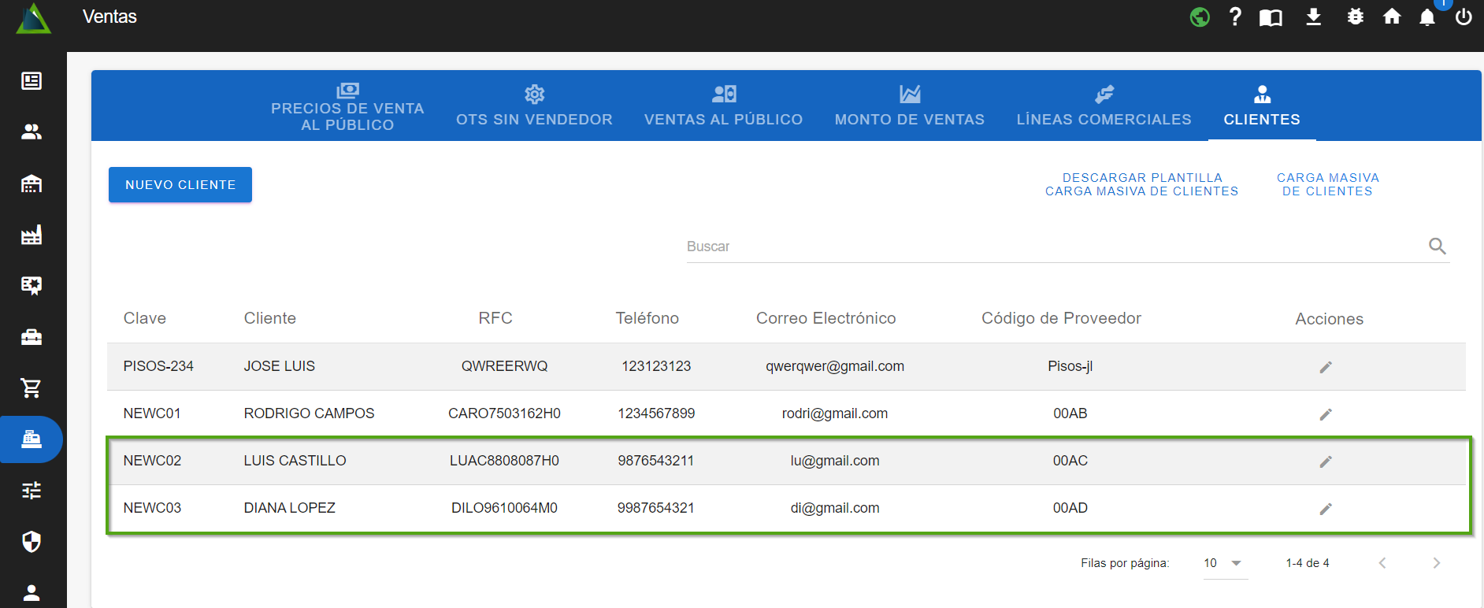Open the rows per page dropdown

[1223, 563]
